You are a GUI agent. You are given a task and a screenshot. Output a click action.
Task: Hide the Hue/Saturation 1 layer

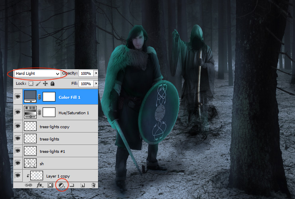18,112
